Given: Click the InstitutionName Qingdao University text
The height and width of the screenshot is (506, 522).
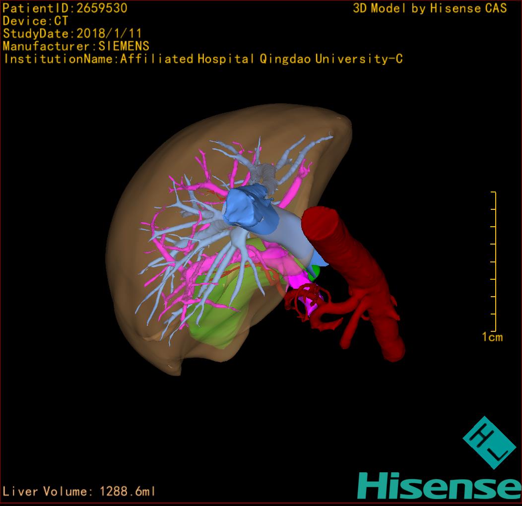Looking at the screenshot, I should [202, 59].
